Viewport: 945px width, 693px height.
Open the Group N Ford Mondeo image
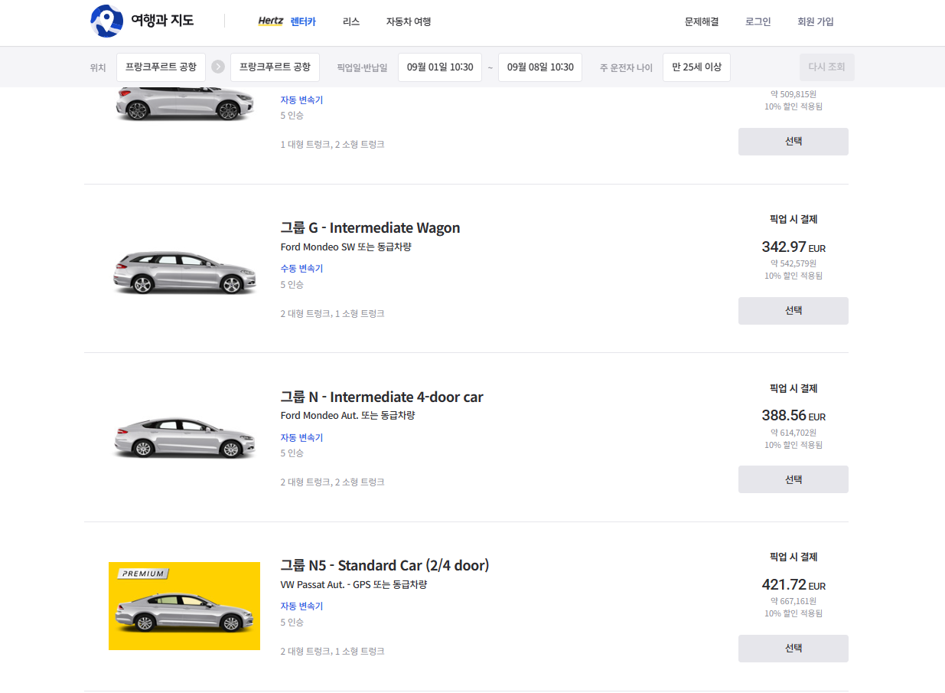pyautogui.click(x=184, y=439)
